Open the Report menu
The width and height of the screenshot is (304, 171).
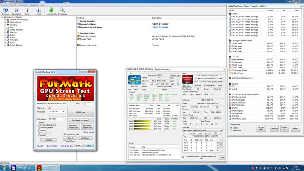pyautogui.click(x=13, y=5)
